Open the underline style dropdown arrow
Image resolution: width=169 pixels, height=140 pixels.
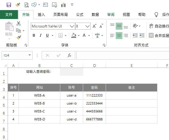click(x=52, y=35)
